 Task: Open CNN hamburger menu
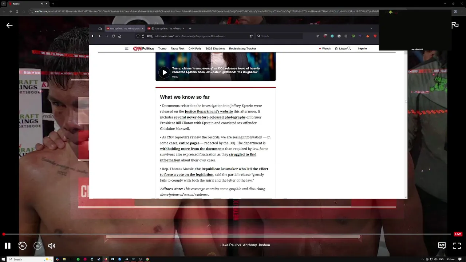[x=127, y=48]
